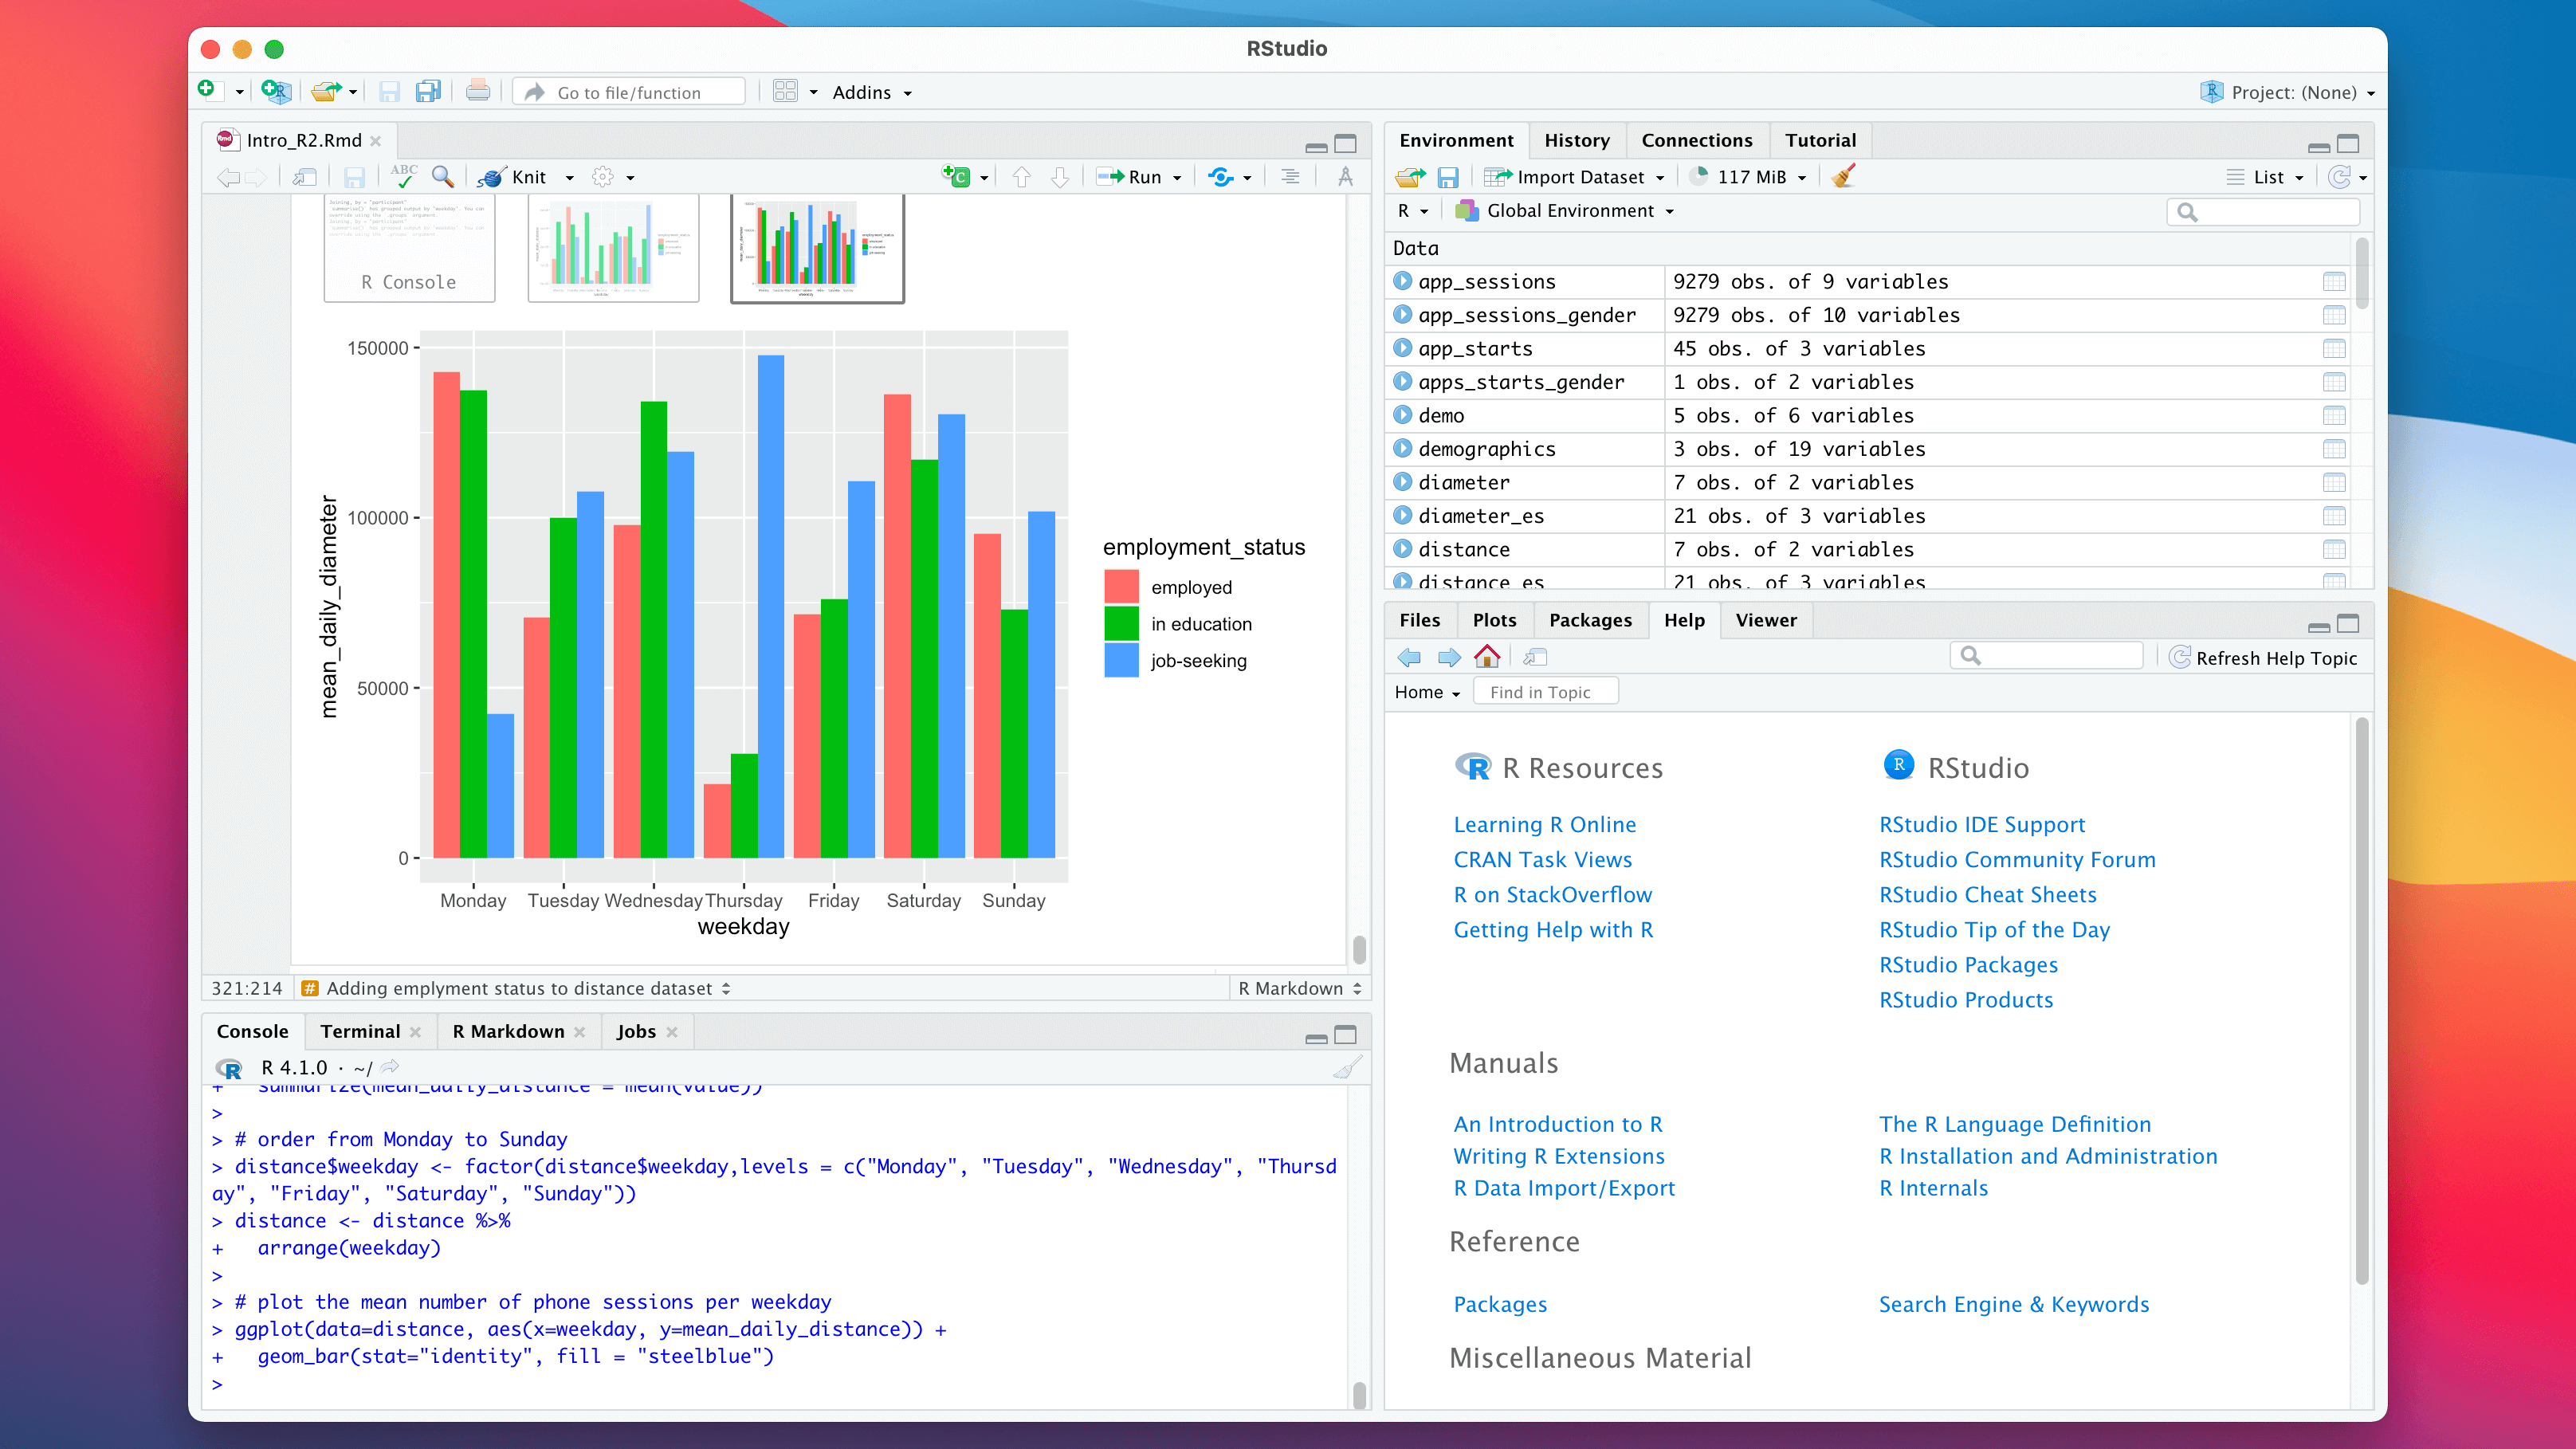This screenshot has width=2576, height=1449.
Task: Close the Intro_R2.Rmd tab
Action: click(x=376, y=141)
